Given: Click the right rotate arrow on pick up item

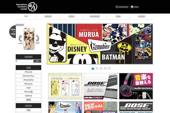Looking at the screenshot, I should coord(37,39).
